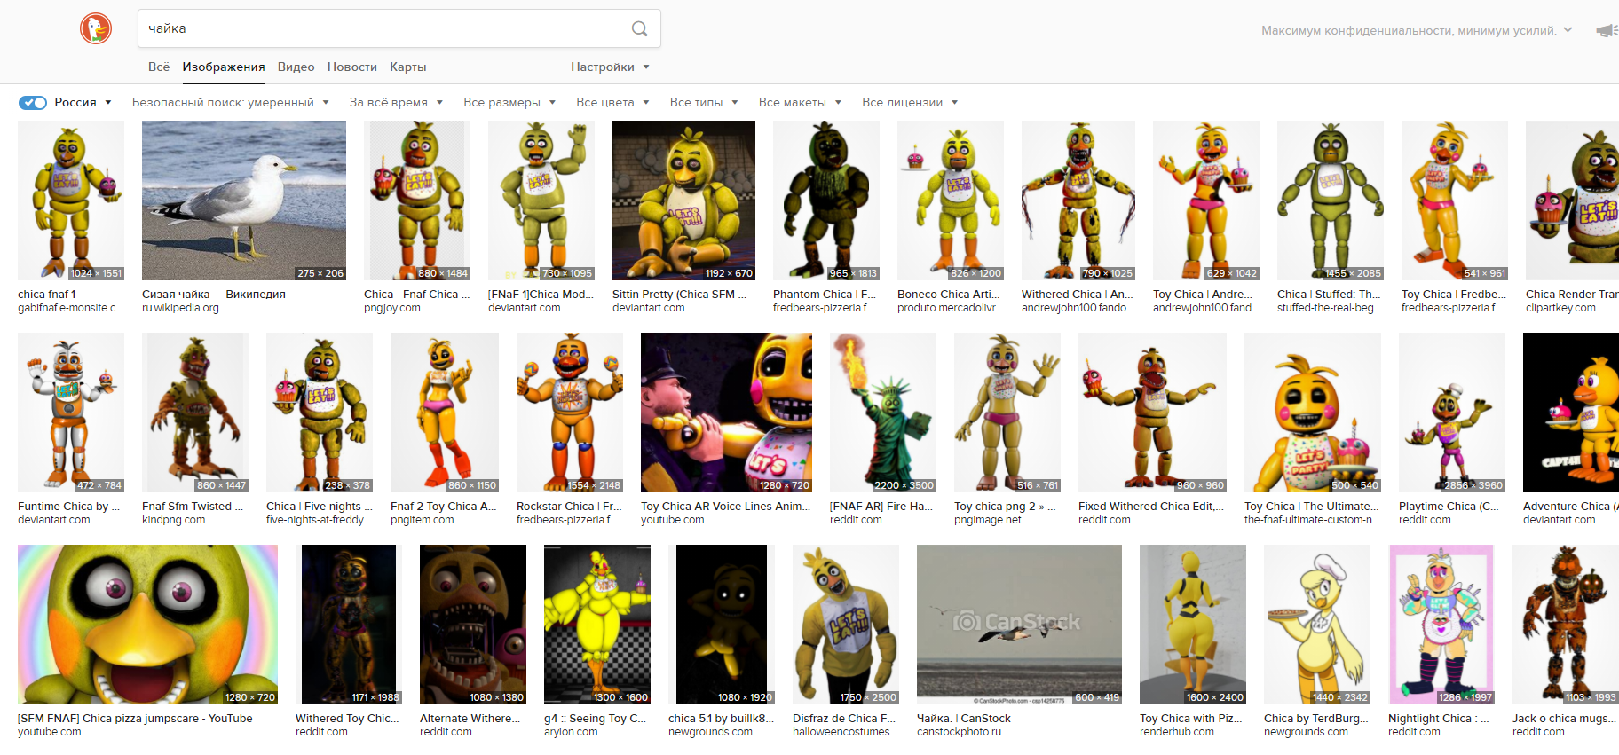Click the megaphone icon in the header
The width and height of the screenshot is (1619, 755).
(1607, 30)
